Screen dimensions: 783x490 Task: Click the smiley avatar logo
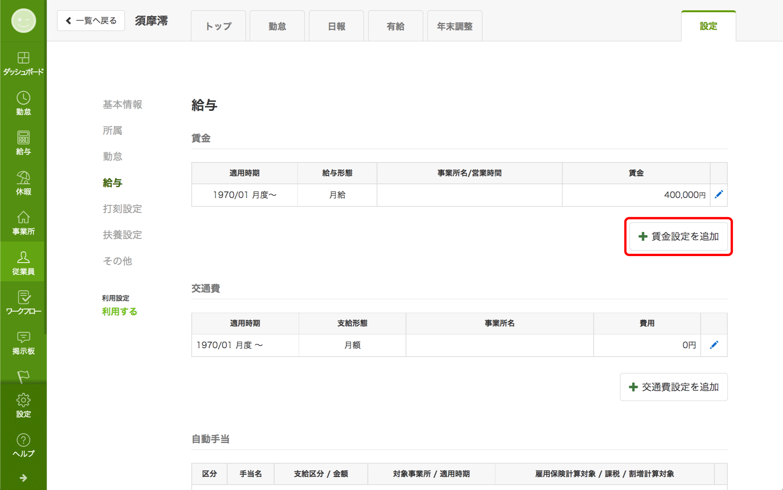tap(23, 21)
